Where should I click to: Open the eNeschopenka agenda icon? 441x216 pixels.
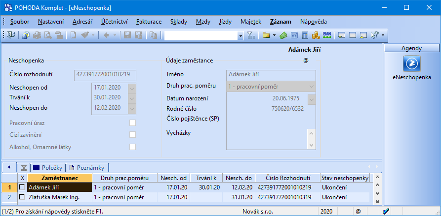point(412,63)
